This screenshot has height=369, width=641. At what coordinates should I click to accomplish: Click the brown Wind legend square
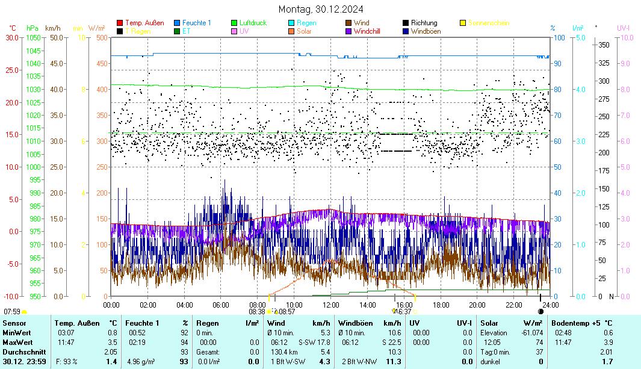(348, 23)
